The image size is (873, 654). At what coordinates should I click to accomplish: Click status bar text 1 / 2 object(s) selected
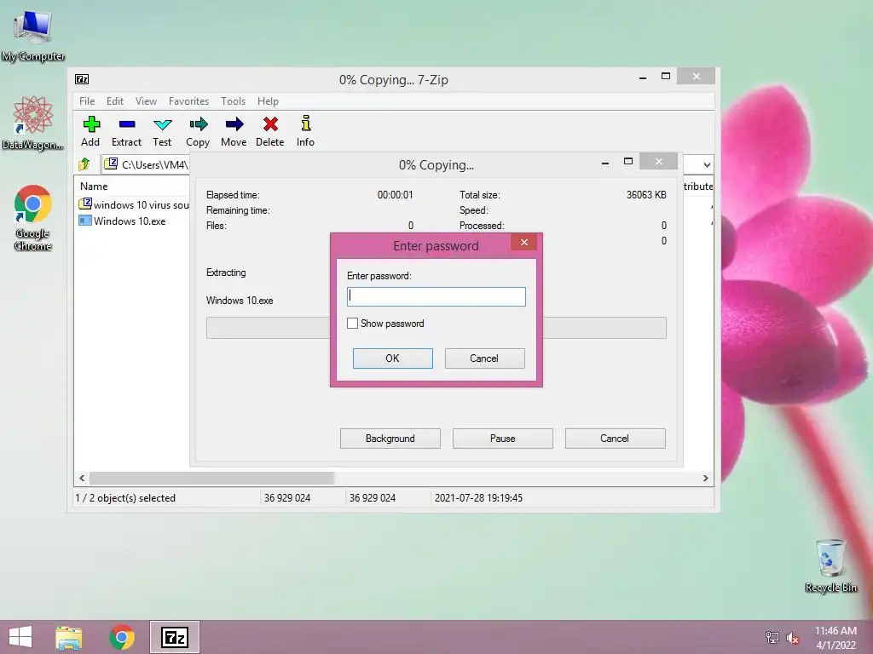(x=125, y=497)
